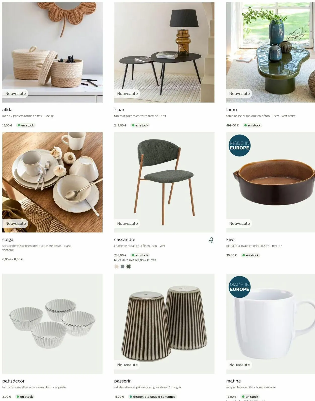The image size is (315, 401).
Task: Open the isoar nesting tables photo
Action: coord(164,52)
